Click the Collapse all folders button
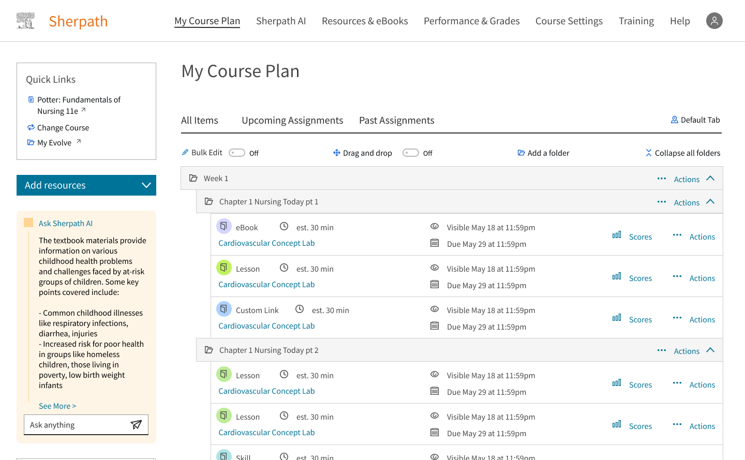The image size is (745, 460). 683,153
